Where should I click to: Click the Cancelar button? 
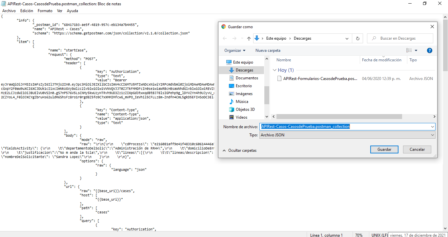[x=417, y=149]
